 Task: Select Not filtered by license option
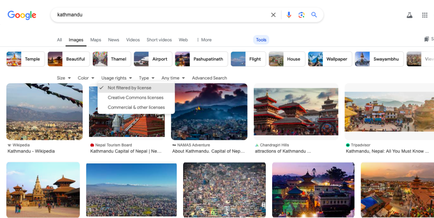136,88
